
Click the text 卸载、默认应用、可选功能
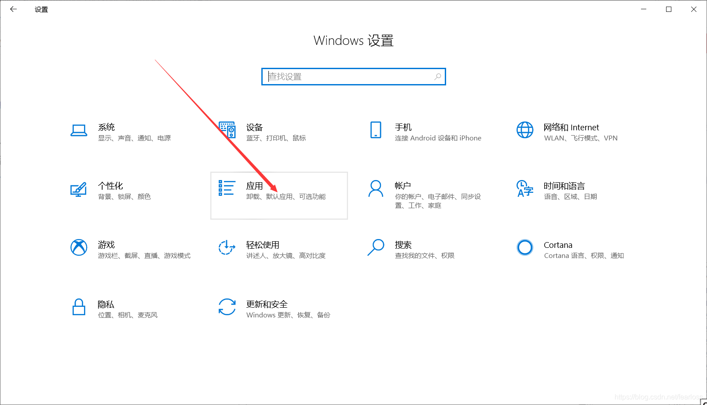click(286, 197)
